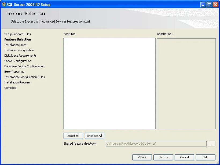Viewport: 220px width, 165px height.
Task: Select Instance Configuration step
Action: point(19,50)
